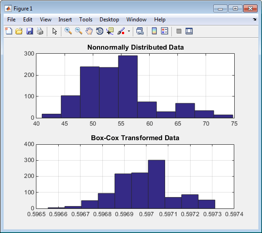The width and height of the screenshot is (262, 233).
Task: Enable the Pan hand tool
Action: click(89, 31)
